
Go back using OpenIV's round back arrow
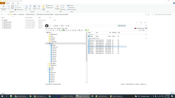click(47, 26)
